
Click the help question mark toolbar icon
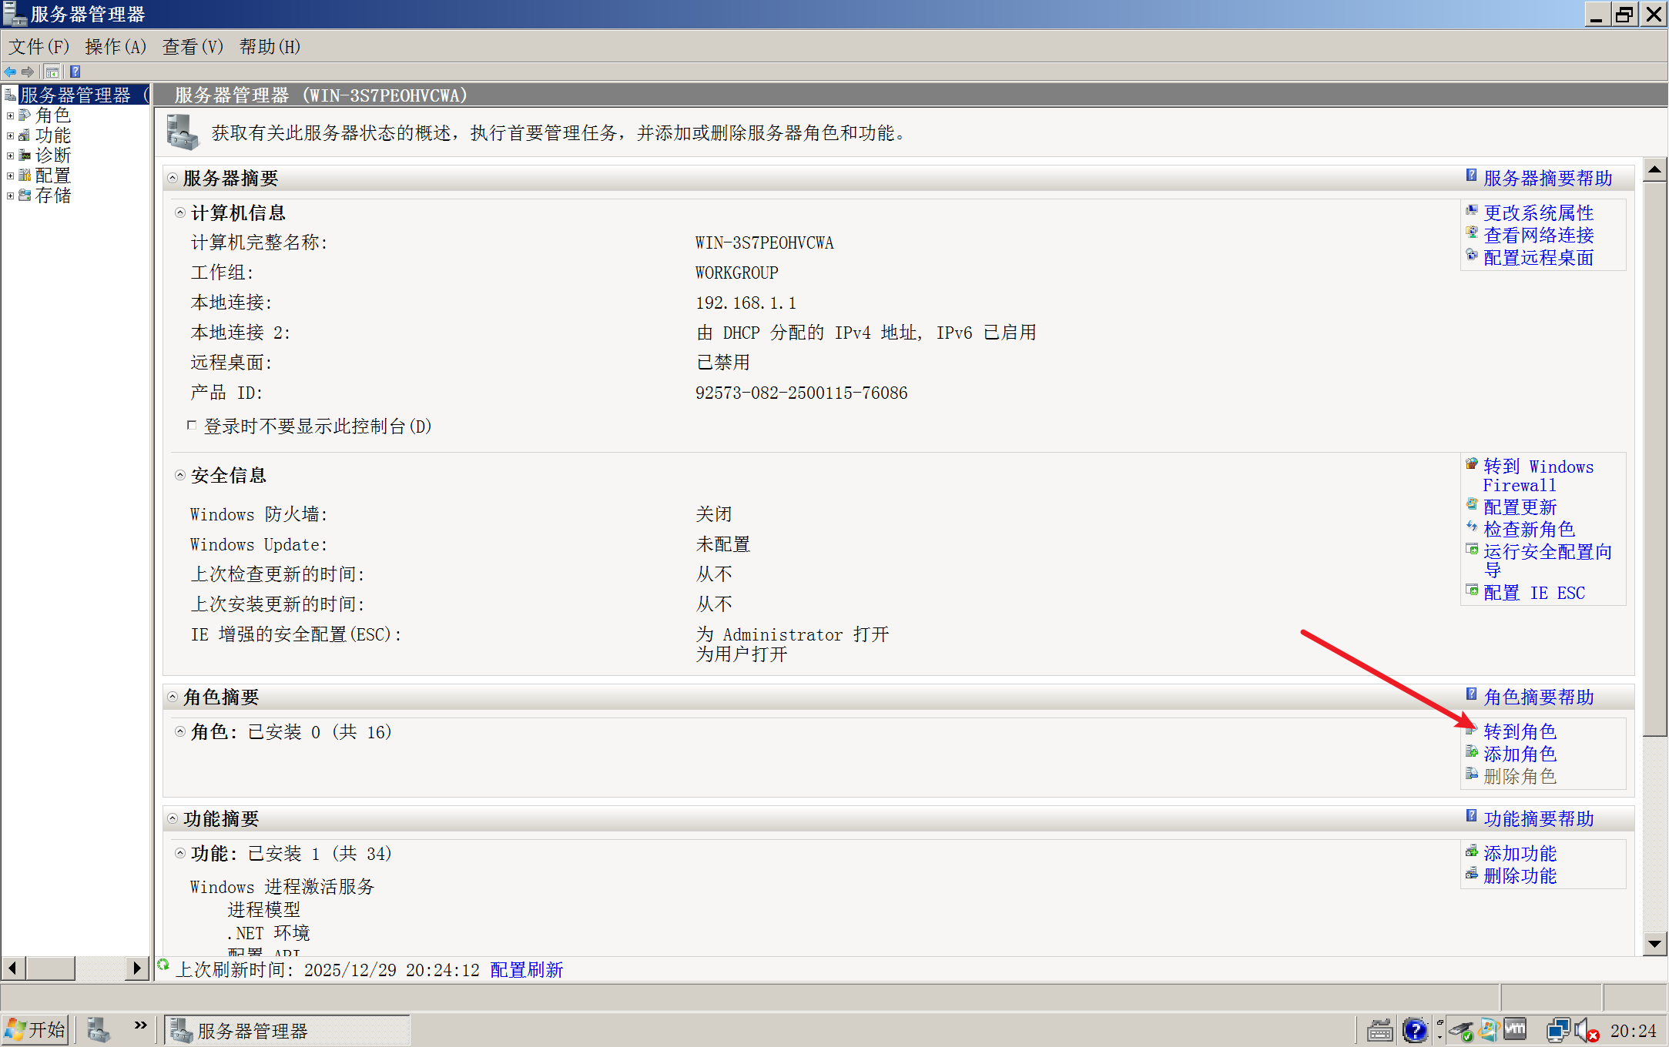point(75,72)
